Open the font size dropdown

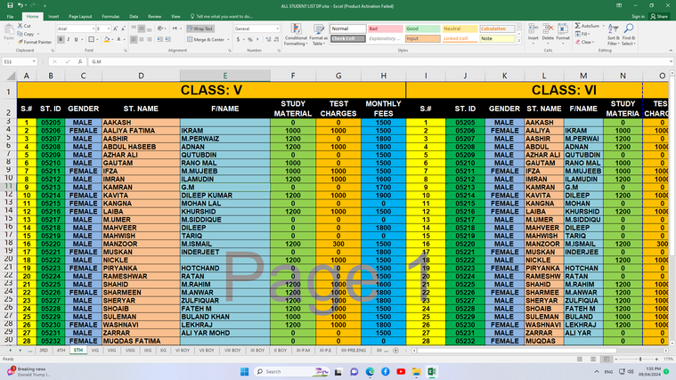tap(108, 28)
